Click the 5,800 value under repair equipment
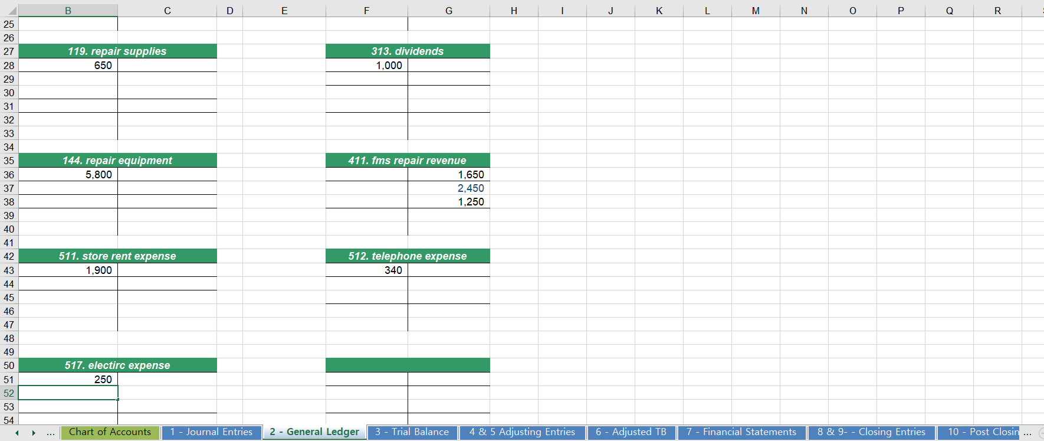Screen dimensions: 1044x441 (x=68, y=175)
